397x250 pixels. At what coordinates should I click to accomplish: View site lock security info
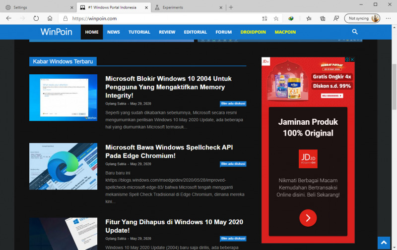point(66,18)
